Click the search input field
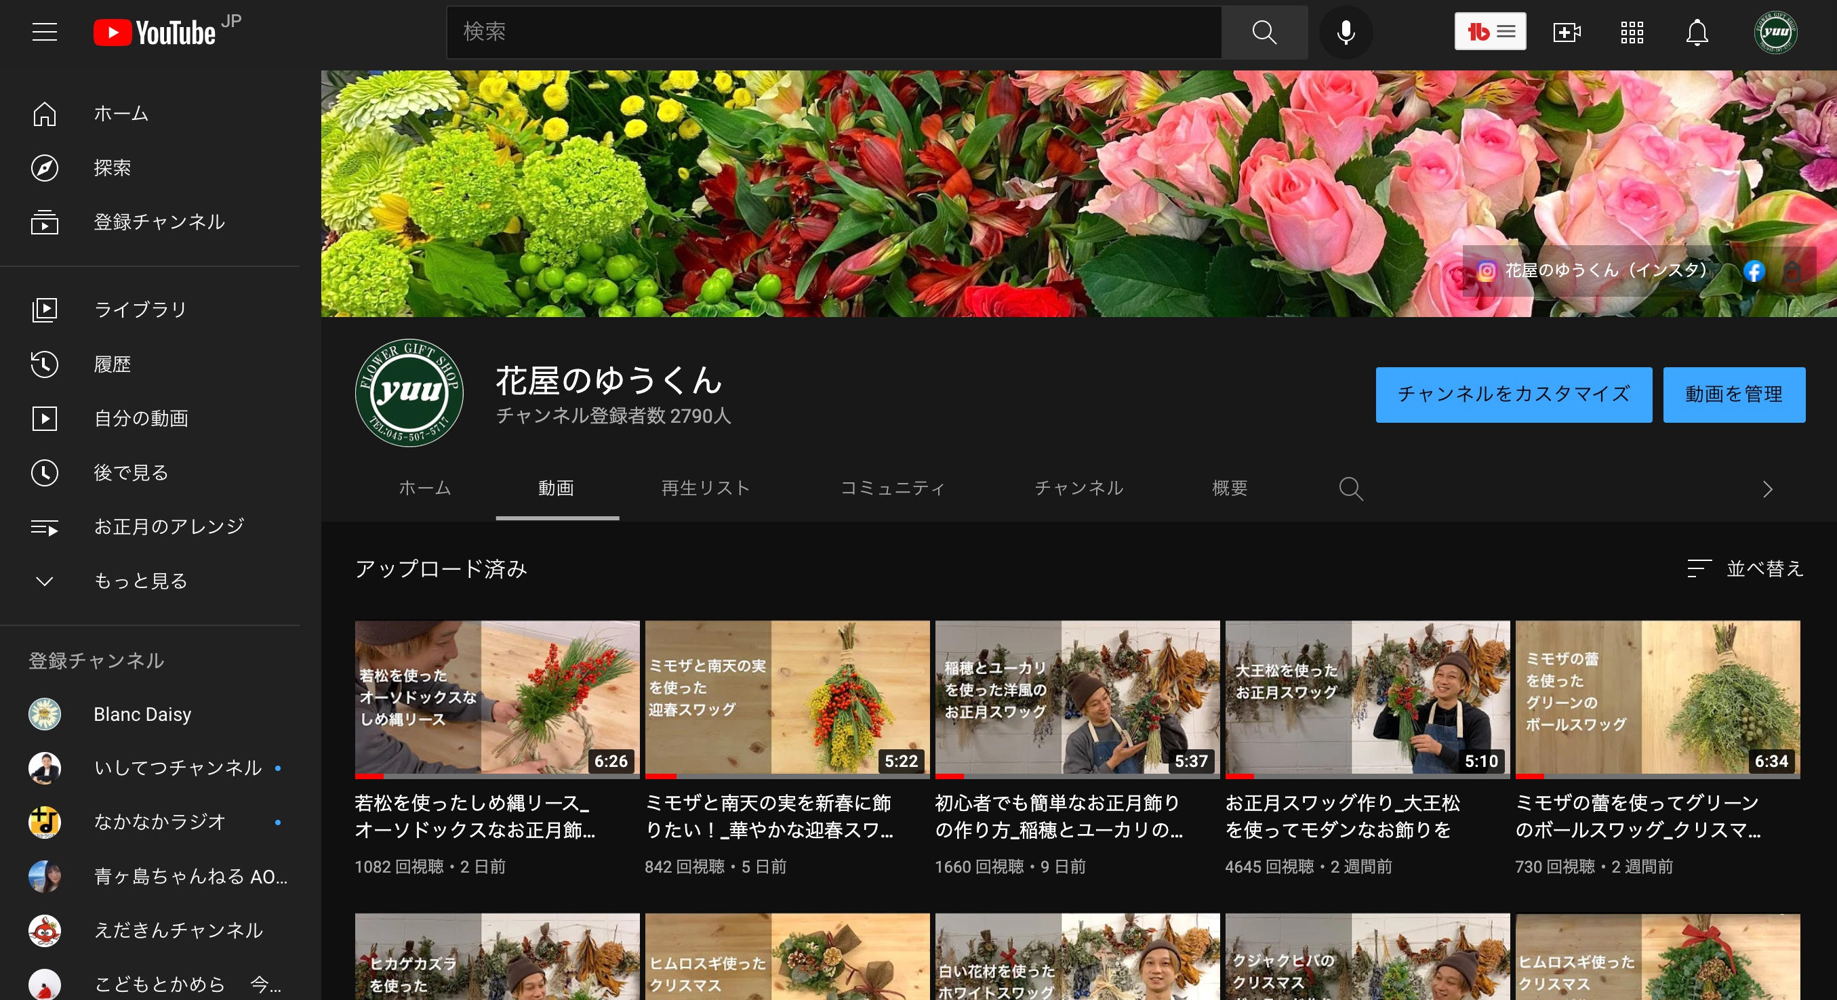Image resolution: width=1837 pixels, height=1000 pixels. pyautogui.click(x=834, y=32)
